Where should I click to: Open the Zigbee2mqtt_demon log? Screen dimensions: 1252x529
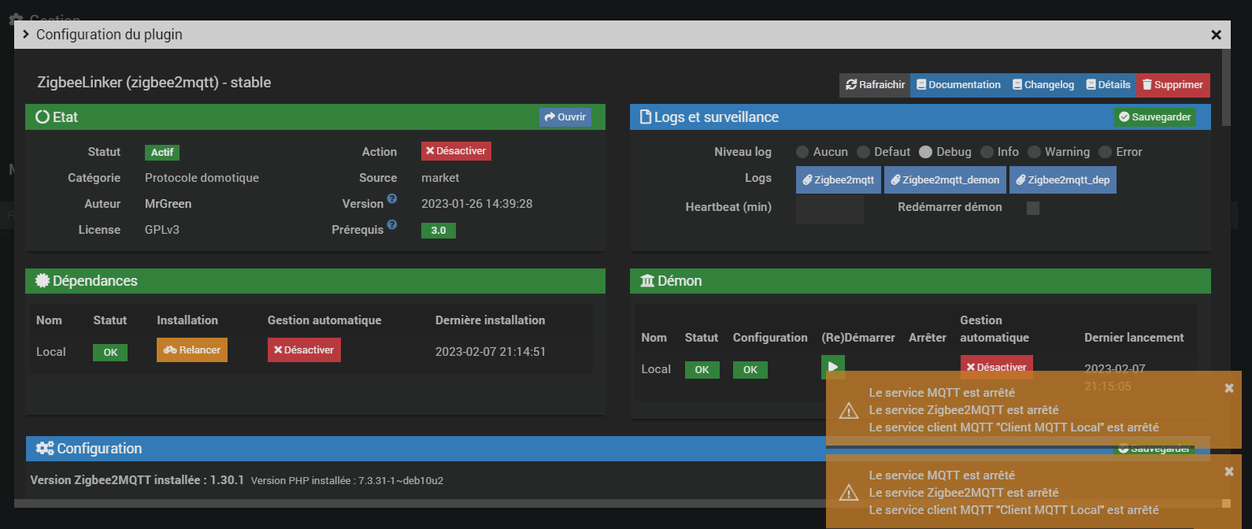click(x=945, y=179)
